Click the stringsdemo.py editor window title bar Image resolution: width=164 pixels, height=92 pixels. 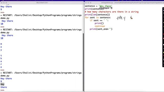[124, 3]
